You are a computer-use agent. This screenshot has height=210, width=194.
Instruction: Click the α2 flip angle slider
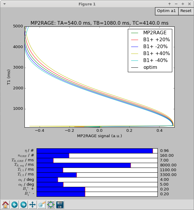tap(97, 184)
